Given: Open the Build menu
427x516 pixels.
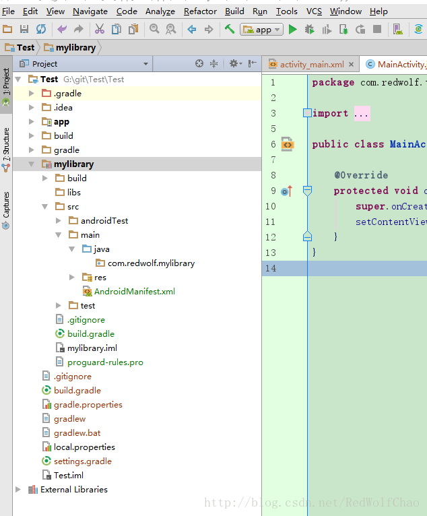Looking at the screenshot, I should (x=234, y=11).
